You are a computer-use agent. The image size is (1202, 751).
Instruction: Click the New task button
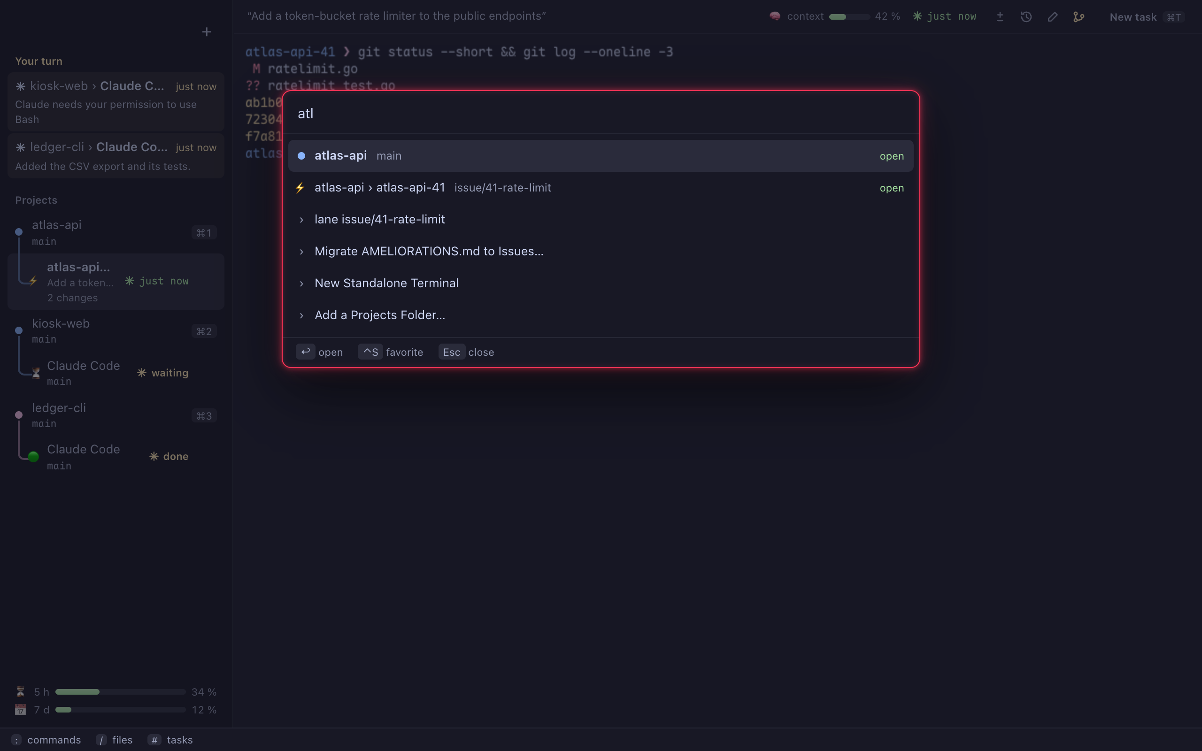pyautogui.click(x=1147, y=17)
